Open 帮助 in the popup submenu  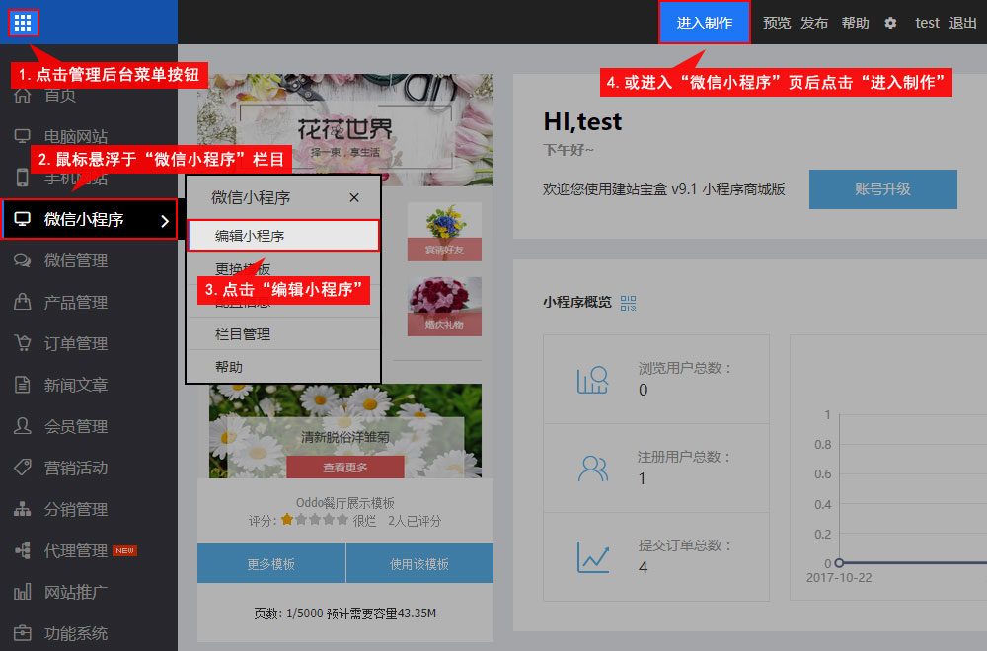pos(229,367)
